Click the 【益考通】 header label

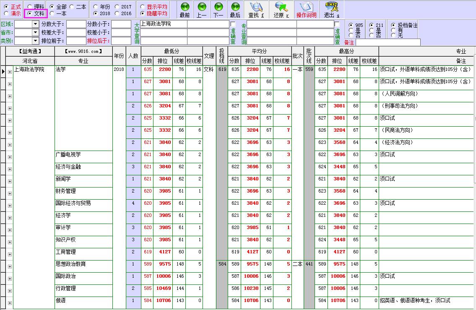[x=30, y=51]
